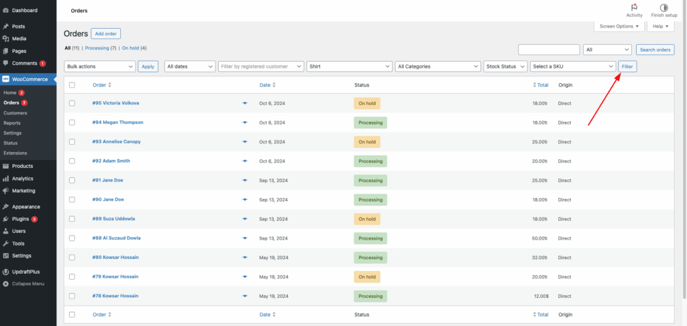Screen dimensions: 687x326
Task: Open the Reports submenu item
Action: click(12, 123)
